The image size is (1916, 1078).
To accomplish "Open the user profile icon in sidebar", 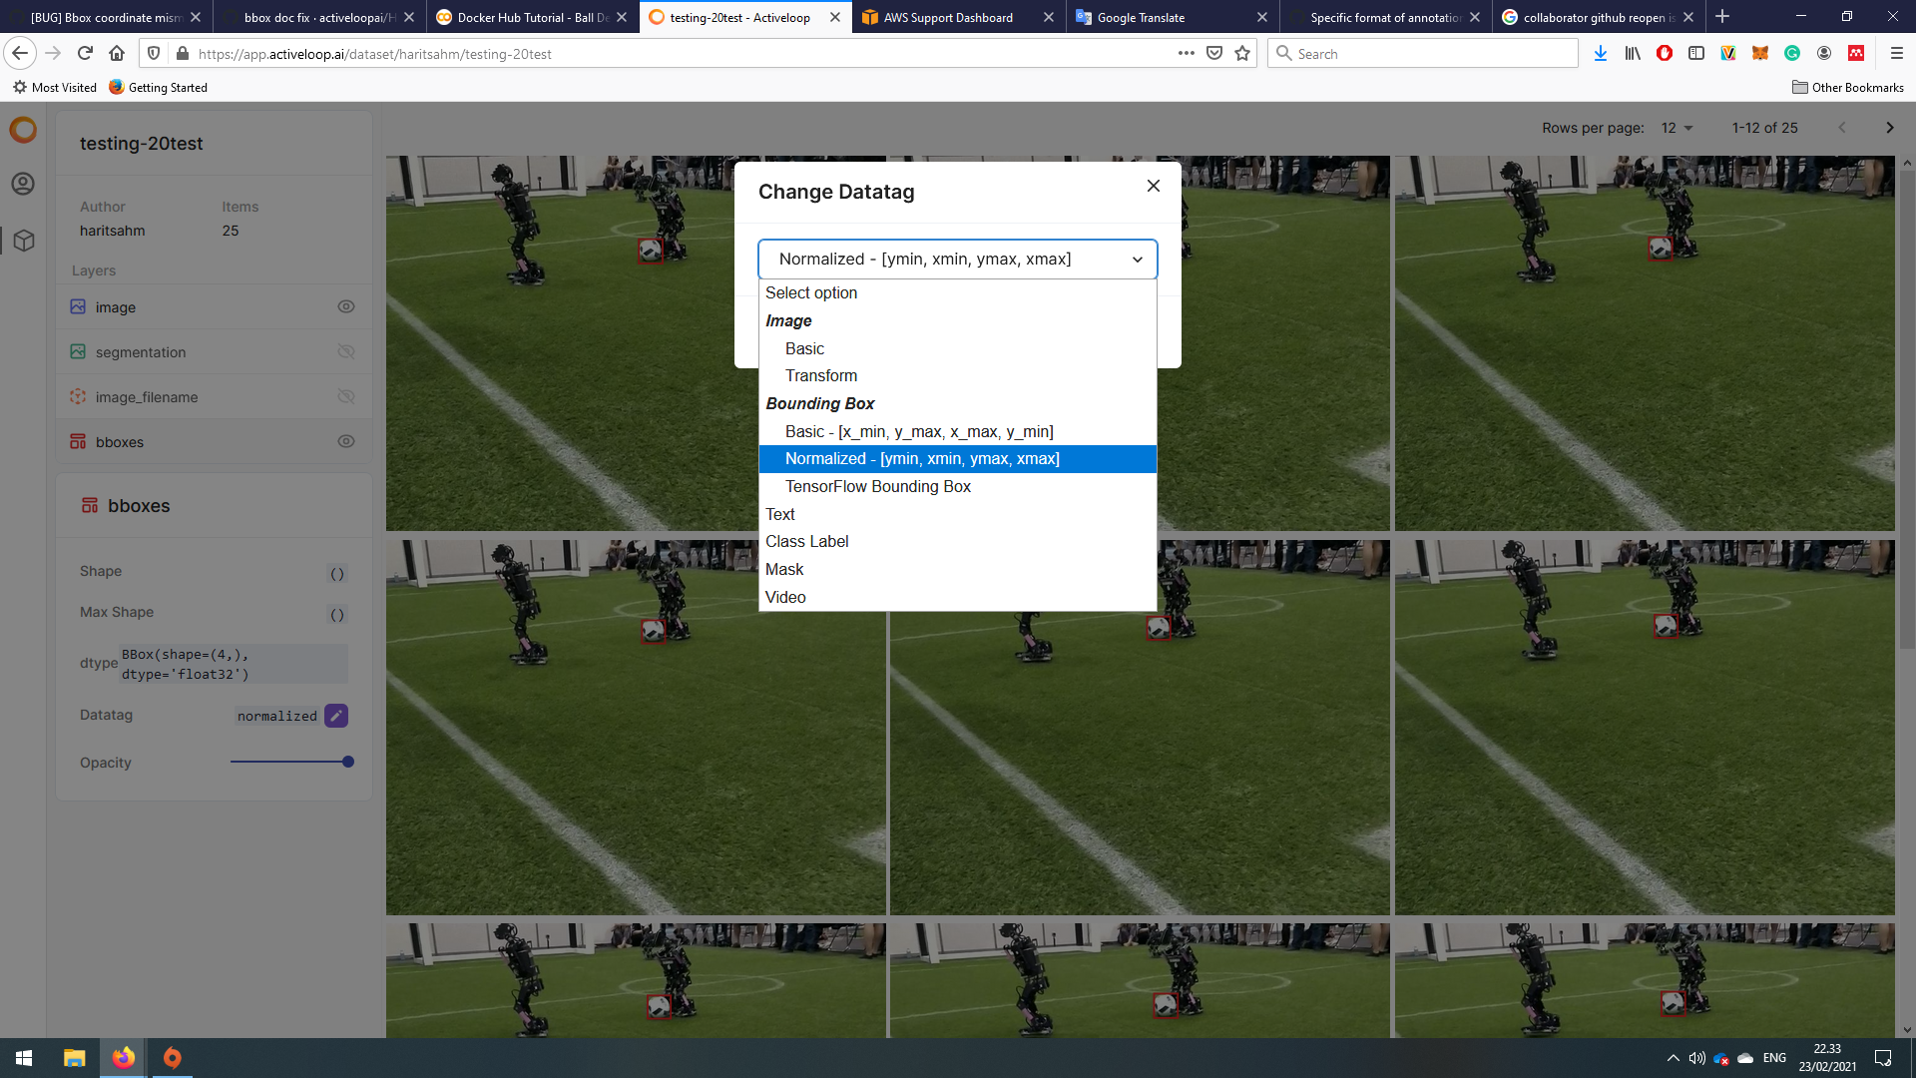I will [23, 184].
